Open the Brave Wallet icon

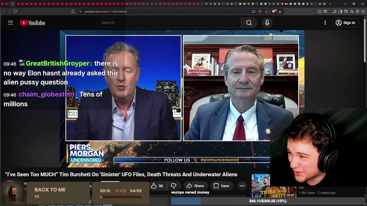pyautogui.click(x=346, y=11)
